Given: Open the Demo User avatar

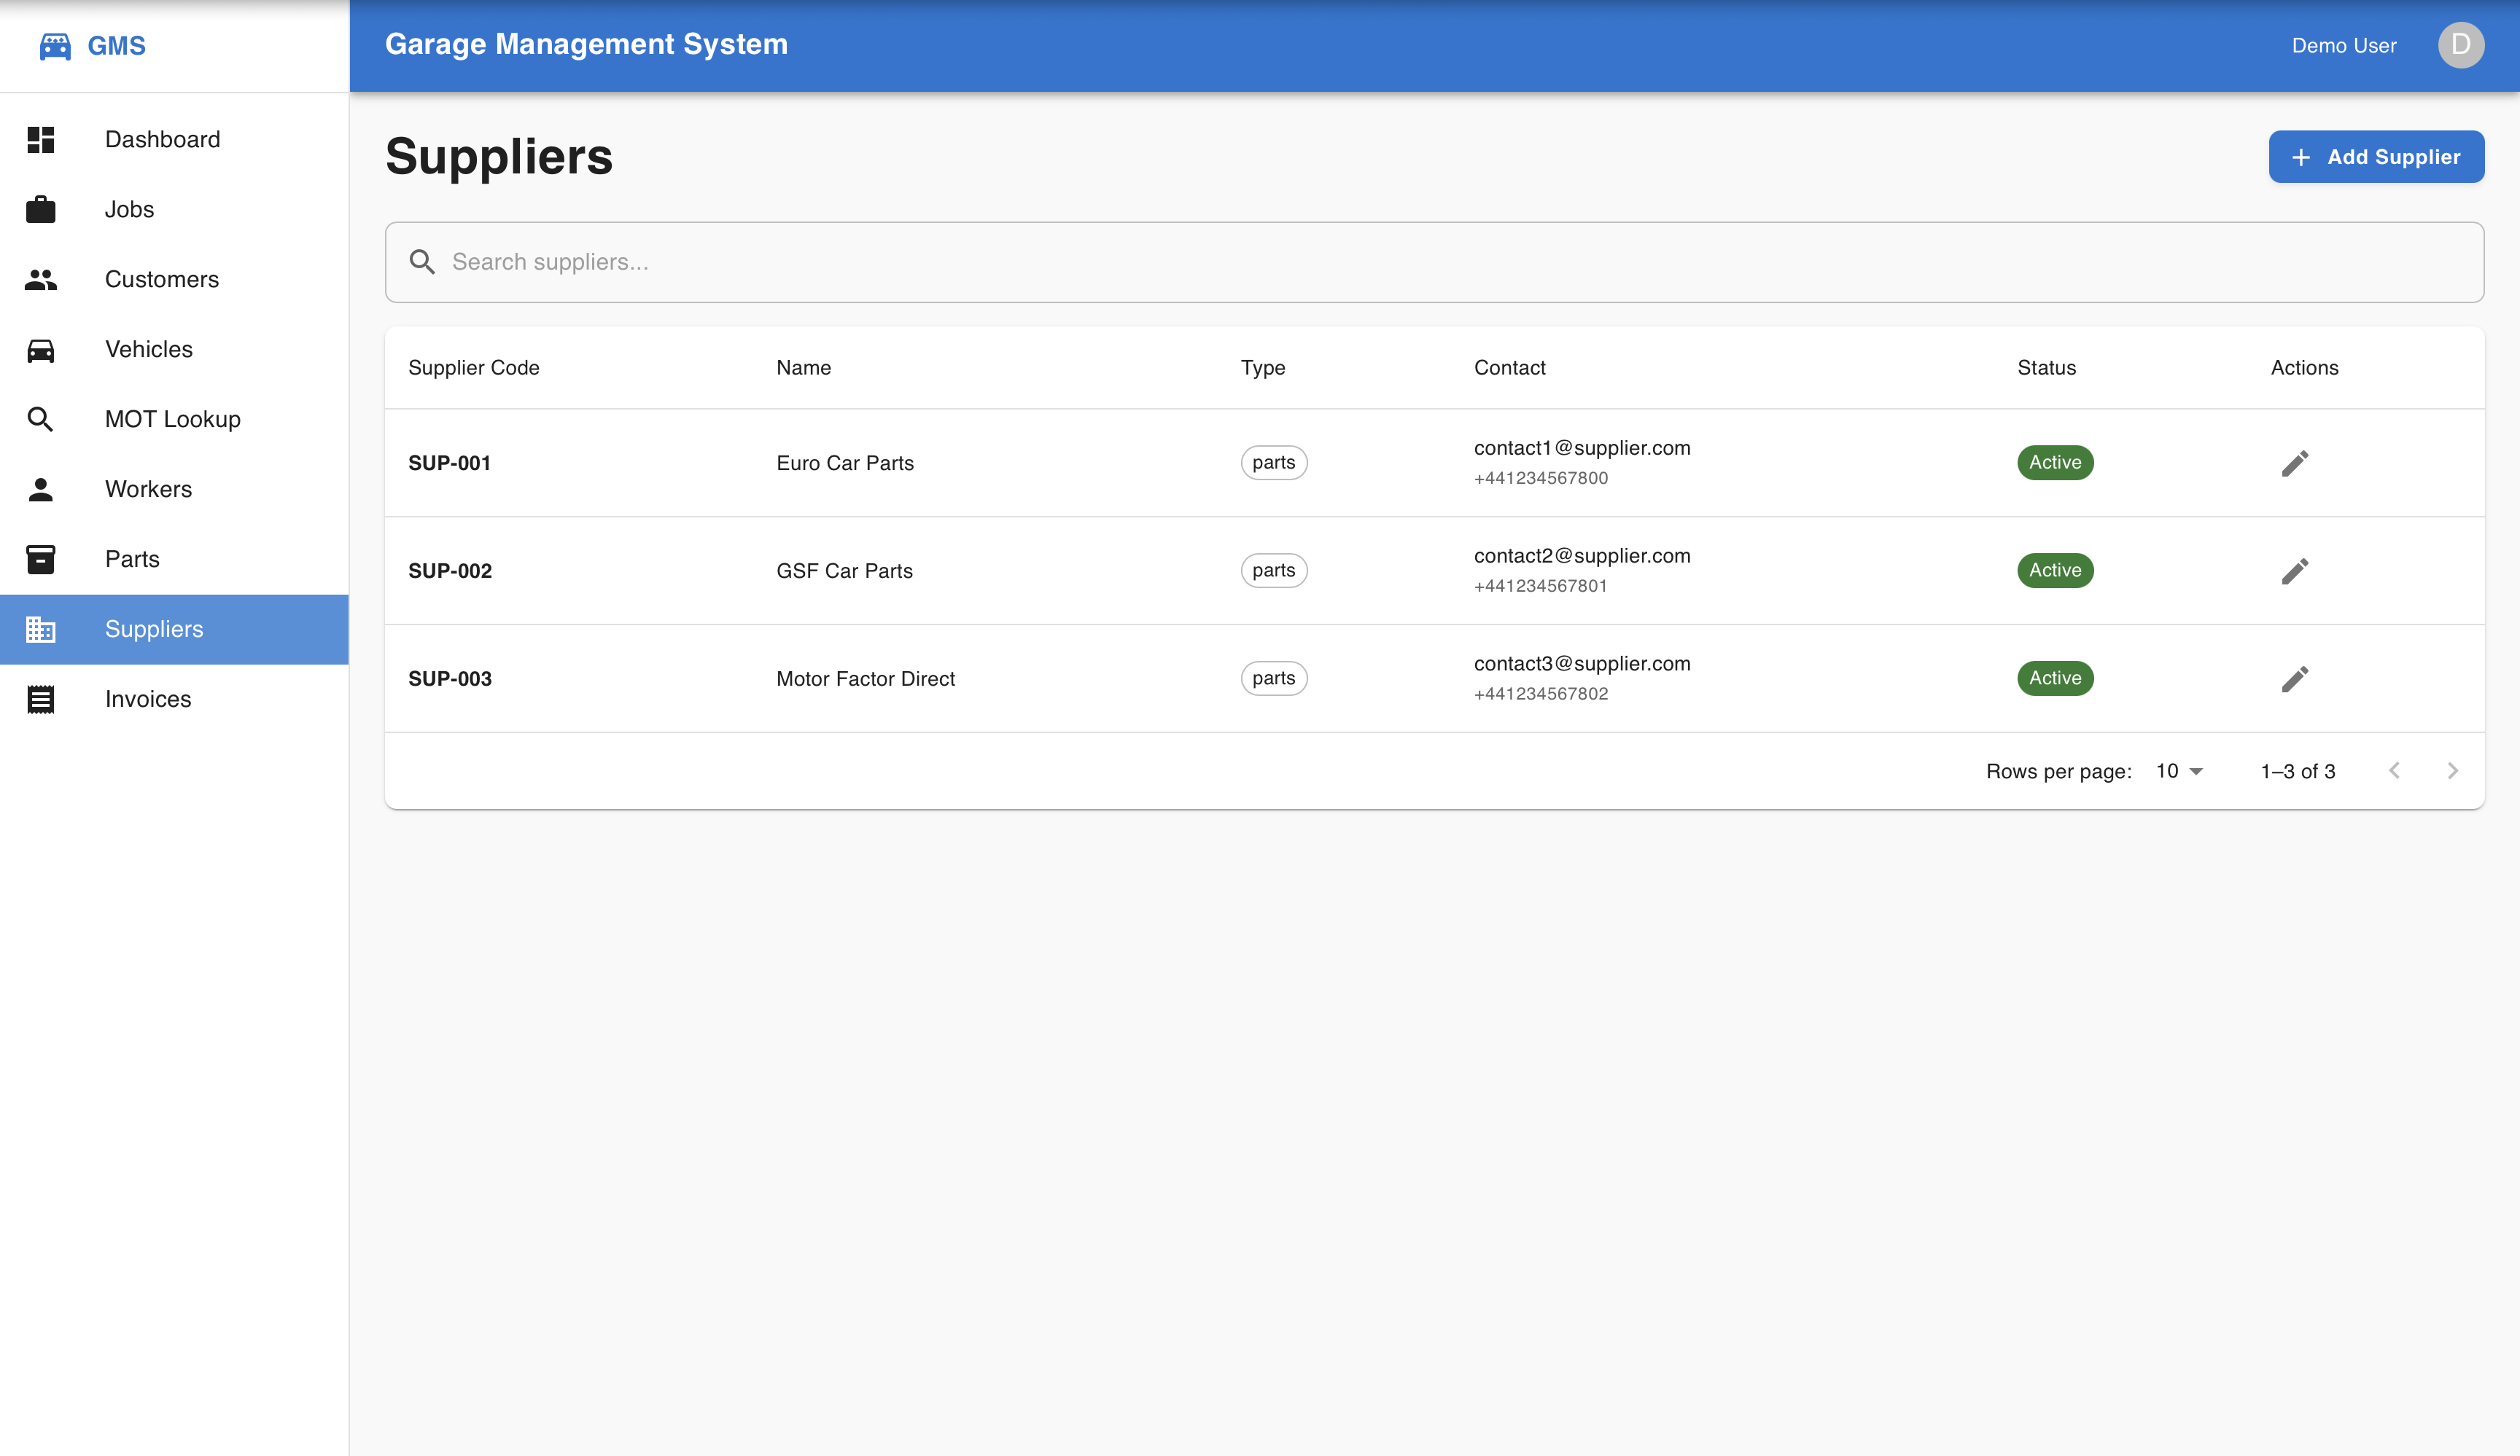Looking at the screenshot, I should coord(2461,45).
